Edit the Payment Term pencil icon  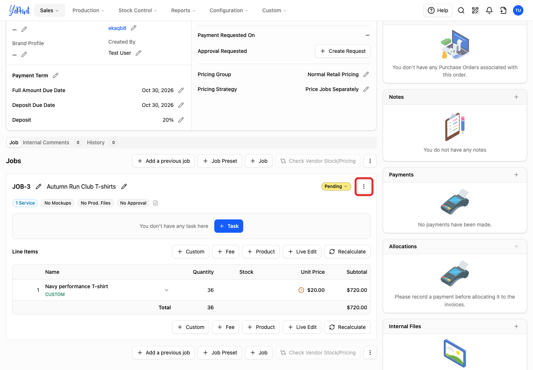click(56, 75)
